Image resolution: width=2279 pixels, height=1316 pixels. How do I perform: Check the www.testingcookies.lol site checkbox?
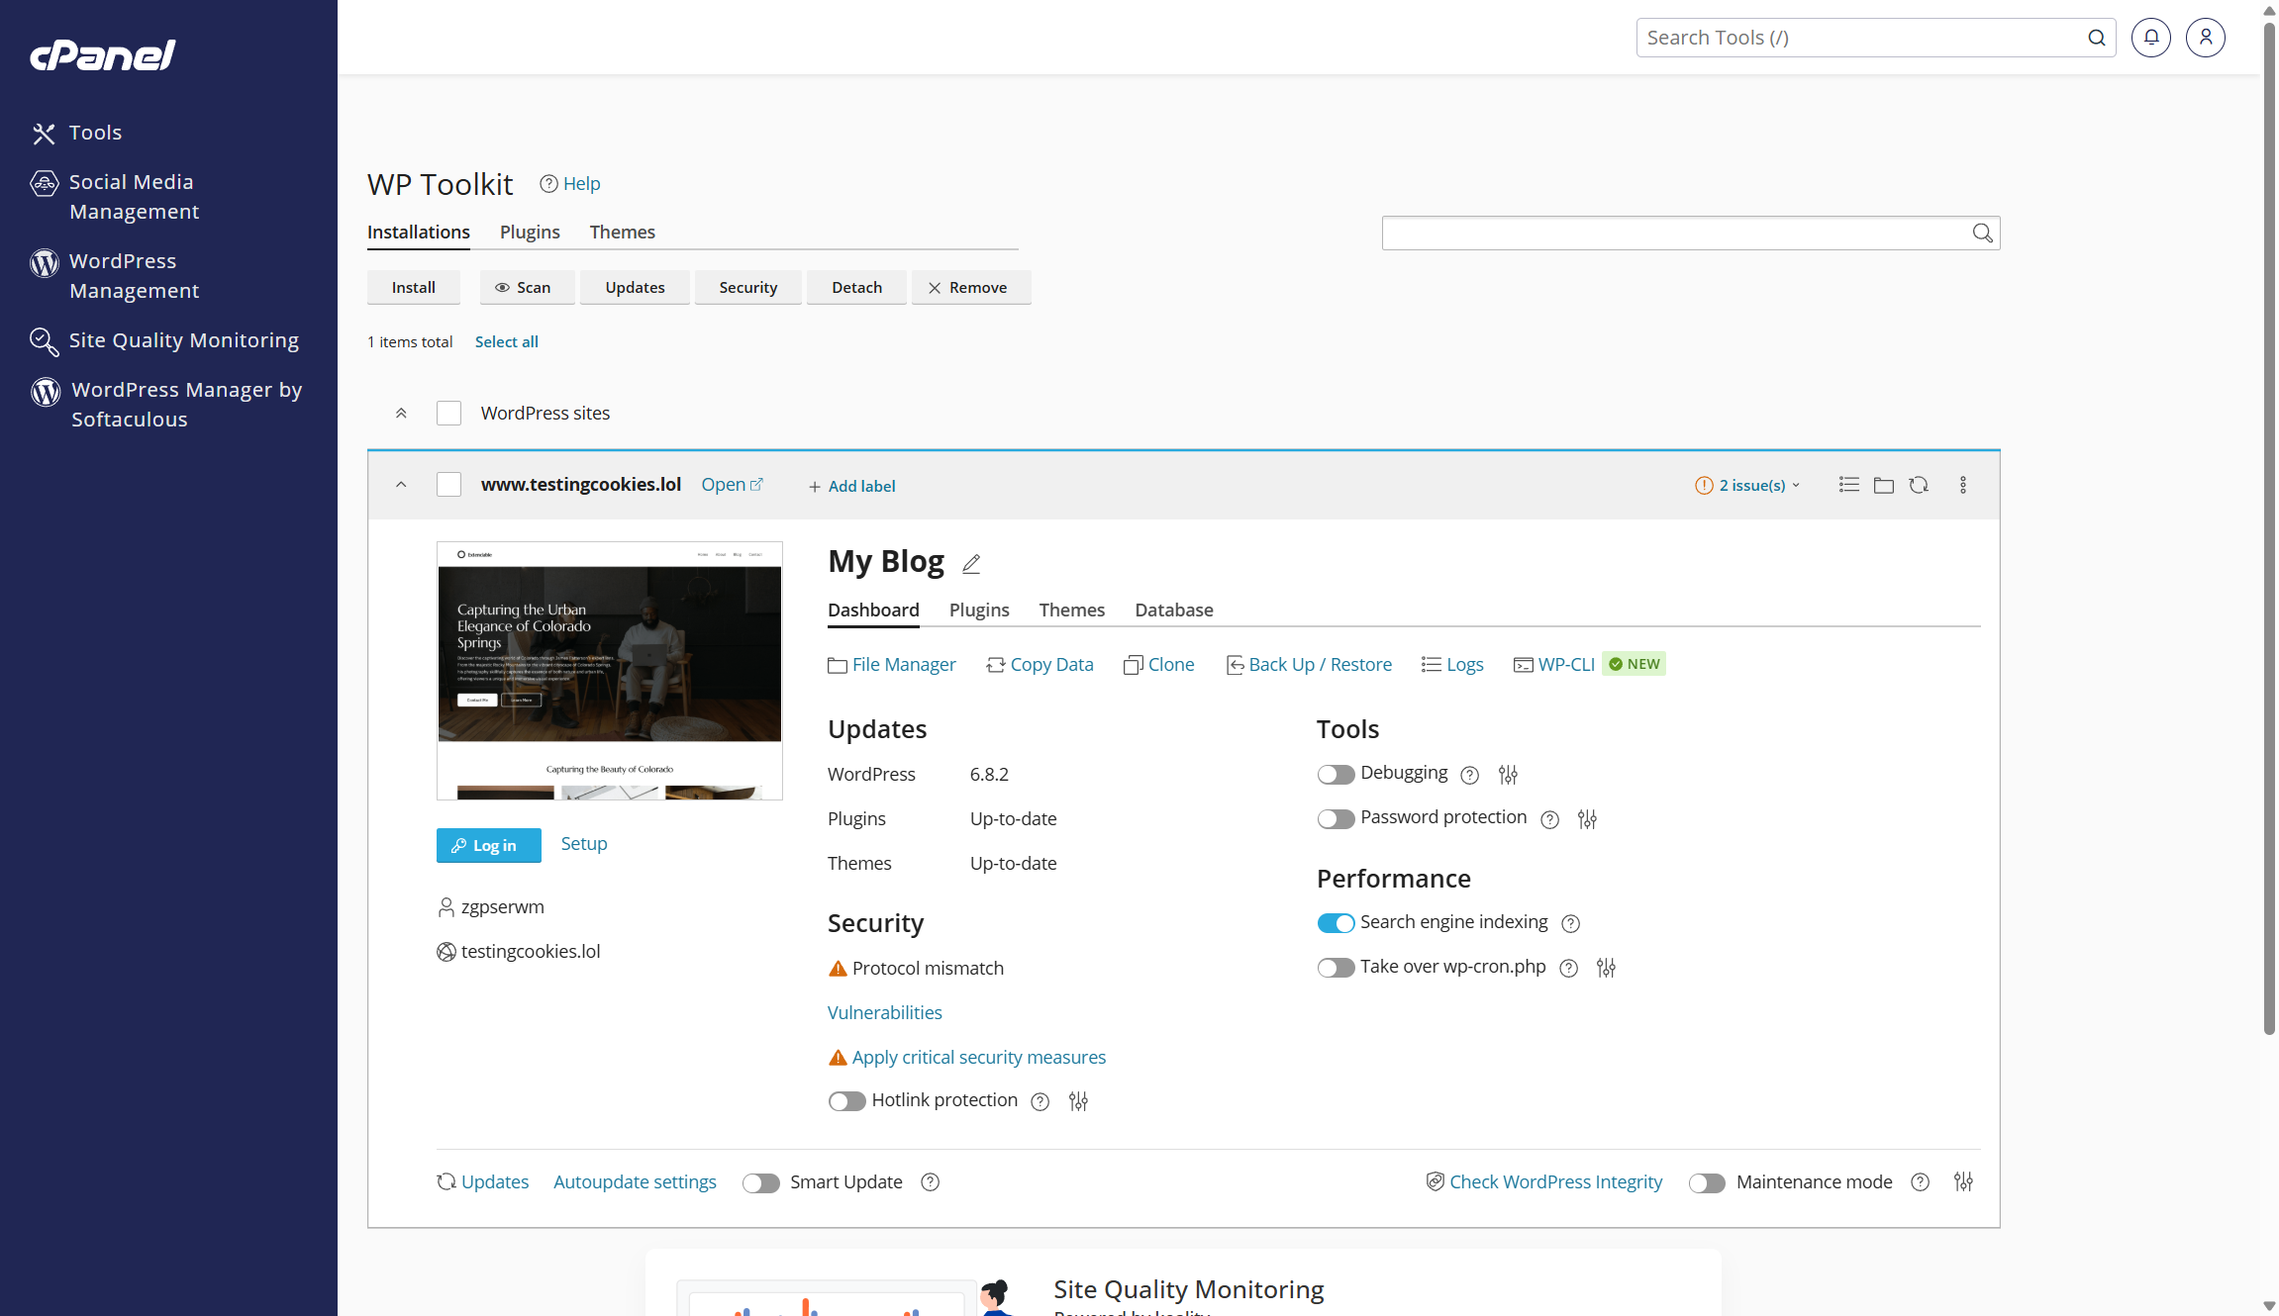click(448, 485)
